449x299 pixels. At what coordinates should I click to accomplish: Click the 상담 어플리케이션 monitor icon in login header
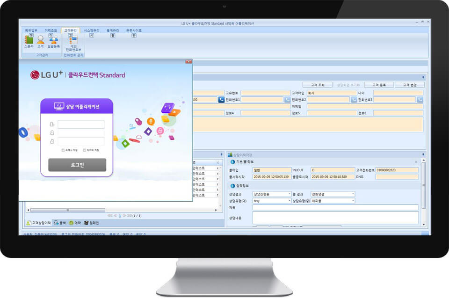click(x=59, y=107)
